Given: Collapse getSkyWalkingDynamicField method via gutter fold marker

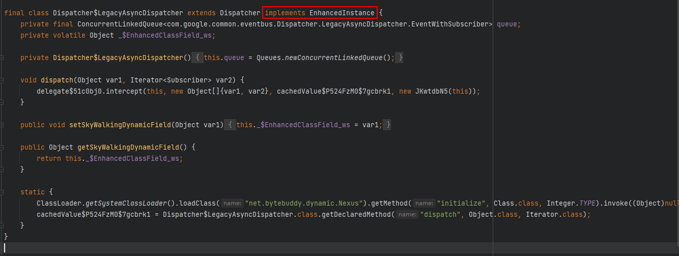Looking at the screenshot, I should click(x=2, y=147).
